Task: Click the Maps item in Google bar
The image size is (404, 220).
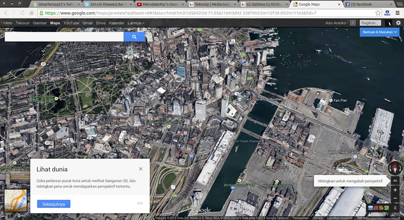Action: click(55, 23)
